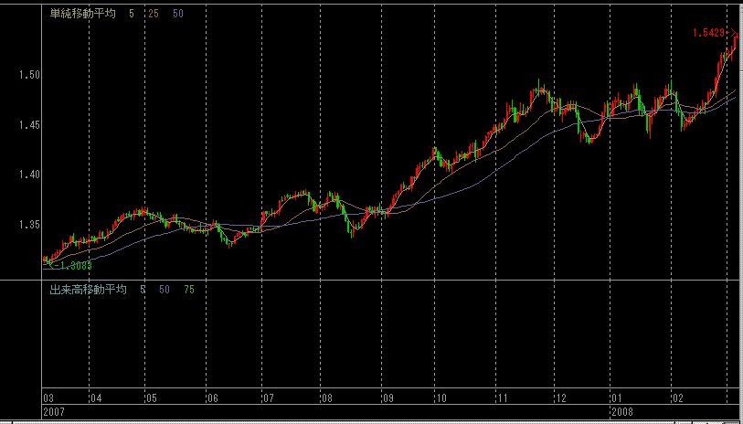Select the 5-period moving average value
This screenshot has height=424, width=743.
point(132,14)
